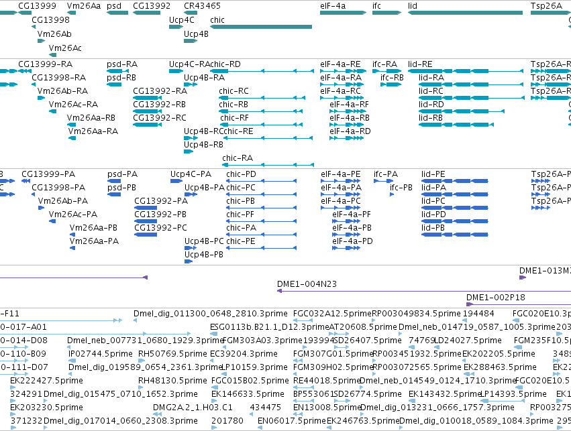The image size is (571, 431).
Task: Select the lid-PE protein label
Action: (x=433, y=174)
